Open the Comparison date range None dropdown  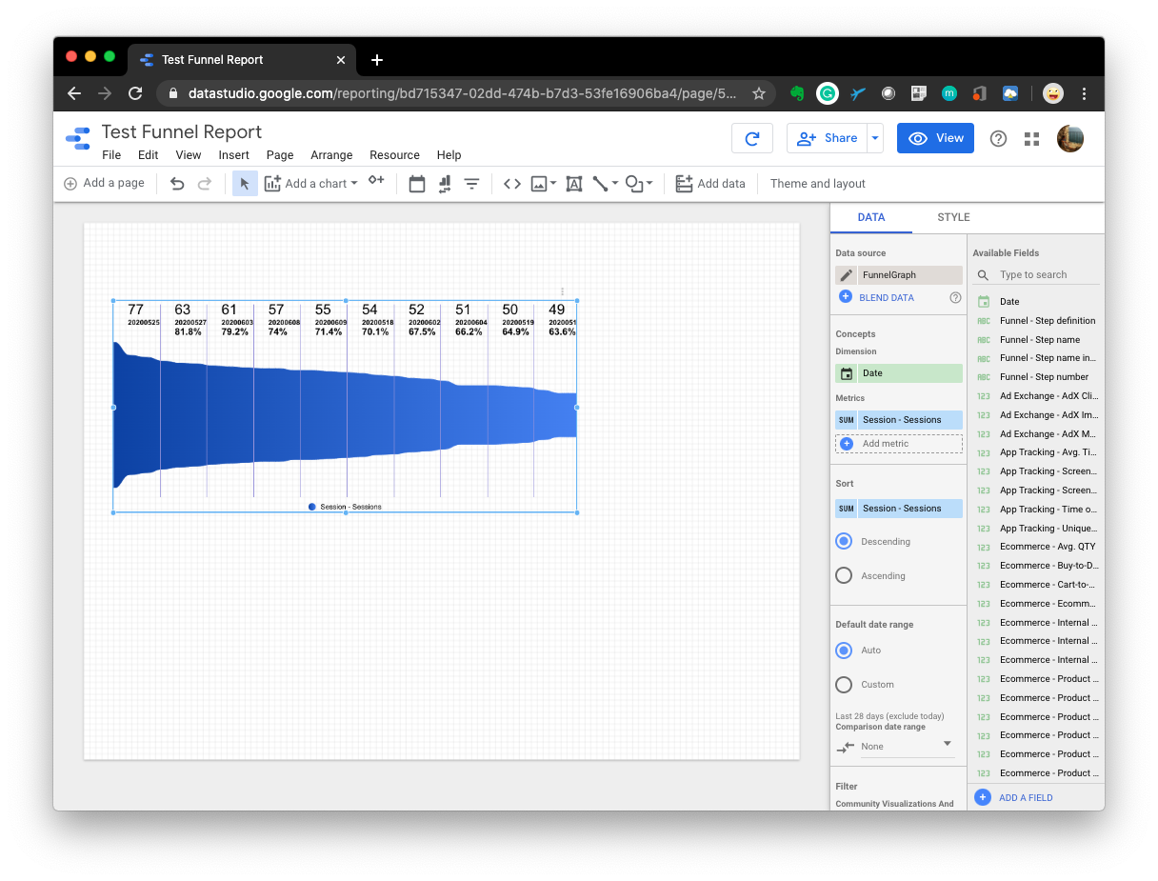click(x=895, y=747)
